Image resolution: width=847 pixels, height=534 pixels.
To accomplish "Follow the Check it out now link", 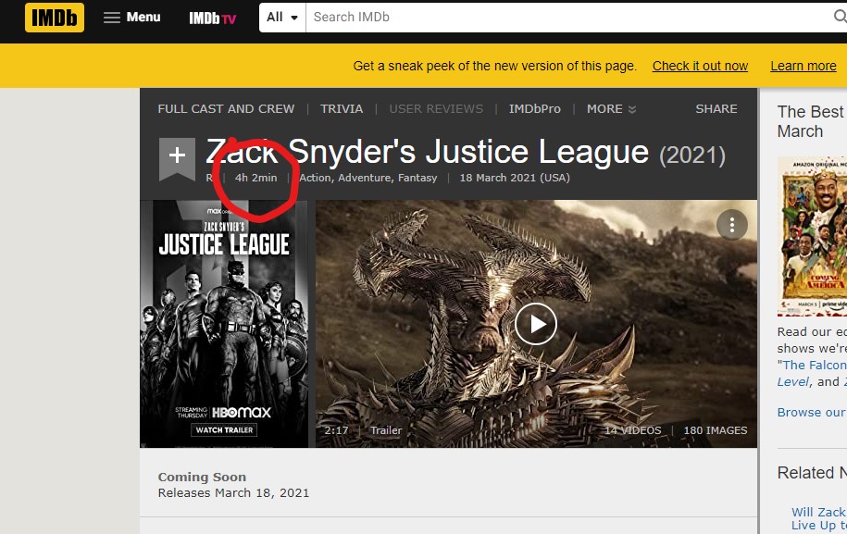I will (700, 66).
